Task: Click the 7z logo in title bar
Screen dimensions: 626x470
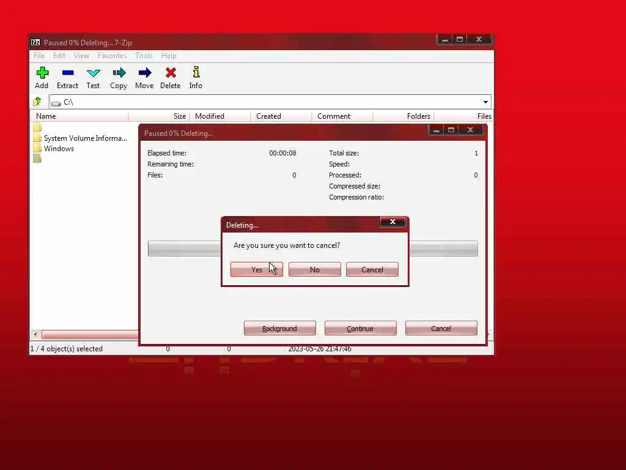Action: (x=35, y=42)
